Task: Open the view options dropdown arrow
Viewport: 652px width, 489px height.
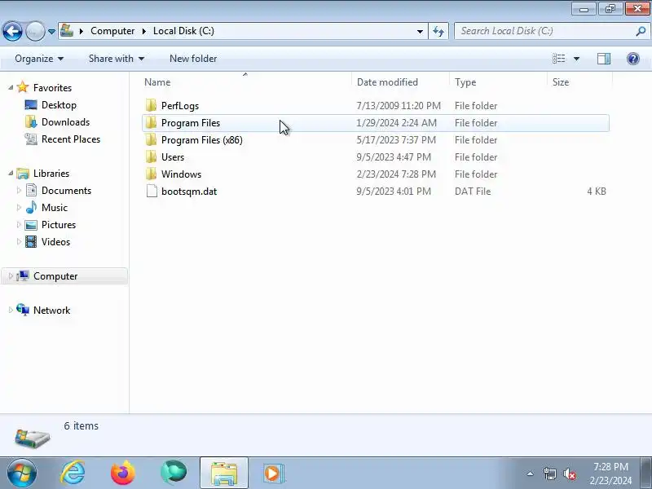Action: [x=576, y=59]
